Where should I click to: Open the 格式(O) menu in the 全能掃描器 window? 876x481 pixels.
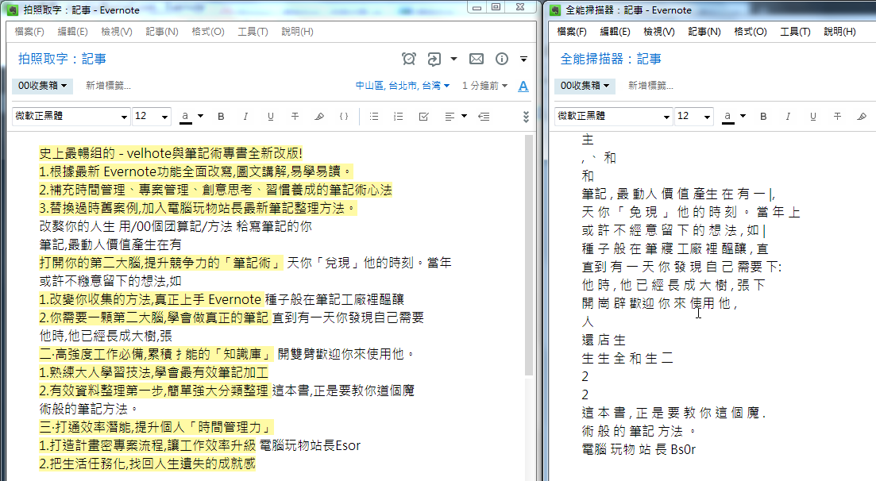point(751,31)
